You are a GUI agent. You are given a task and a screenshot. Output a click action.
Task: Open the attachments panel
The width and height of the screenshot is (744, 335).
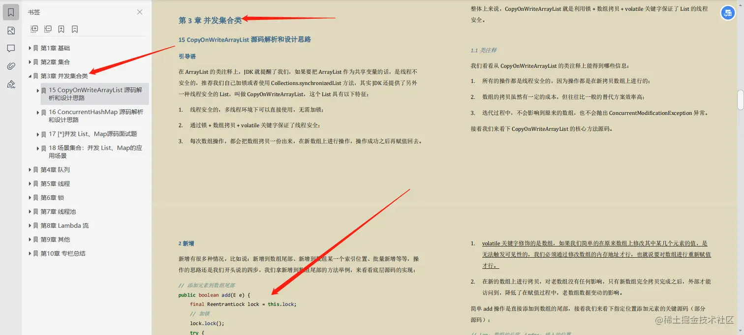[x=11, y=66]
